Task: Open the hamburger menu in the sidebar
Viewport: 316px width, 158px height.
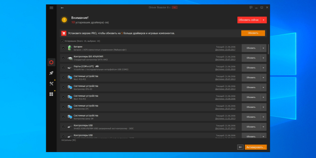Action: click(x=51, y=8)
